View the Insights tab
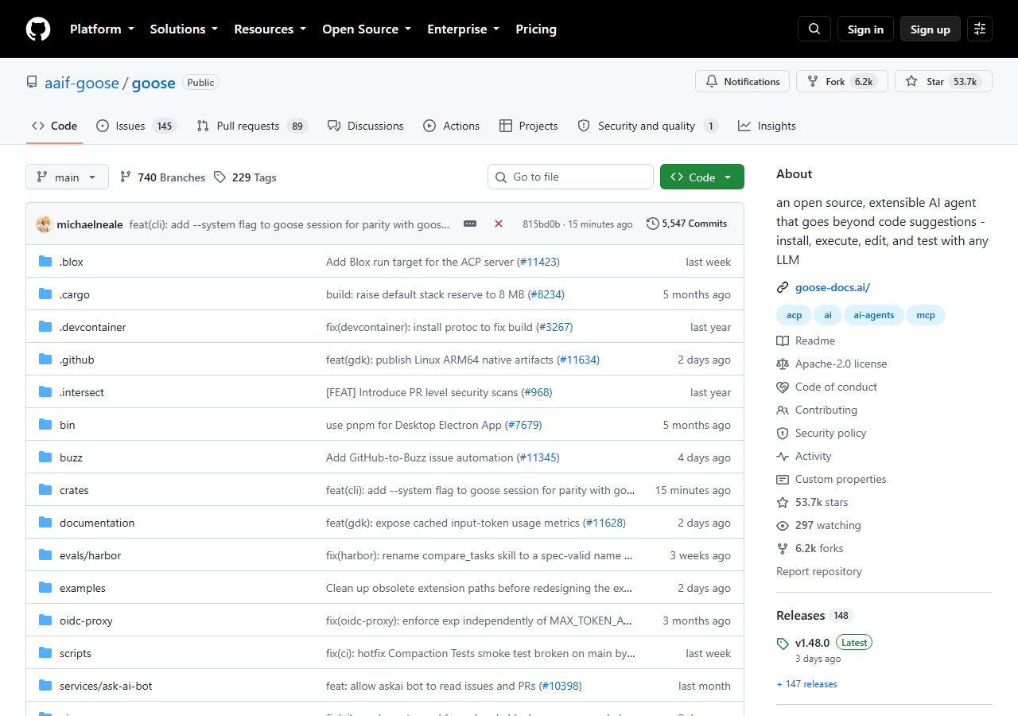1018x716 pixels. click(x=767, y=126)
